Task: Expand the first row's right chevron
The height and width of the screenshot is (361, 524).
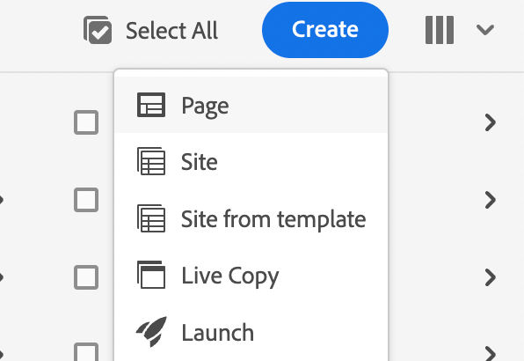Action: point(491,122)
